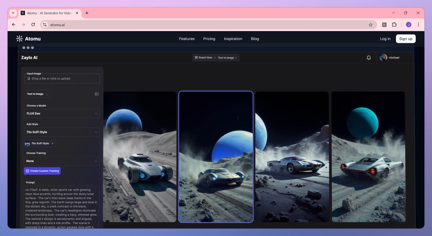
Task: Switch to Board View
Action: point(203,57)
